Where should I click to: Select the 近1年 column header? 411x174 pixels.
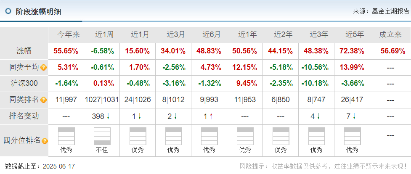coord(247,34)
